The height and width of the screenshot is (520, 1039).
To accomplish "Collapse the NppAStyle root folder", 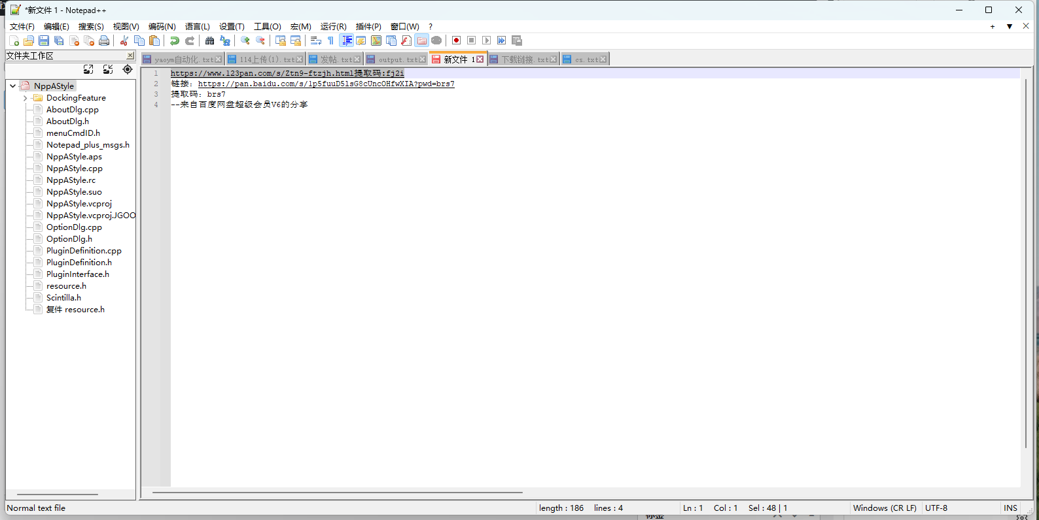I will pyautogui.click(x=12, y=86).
